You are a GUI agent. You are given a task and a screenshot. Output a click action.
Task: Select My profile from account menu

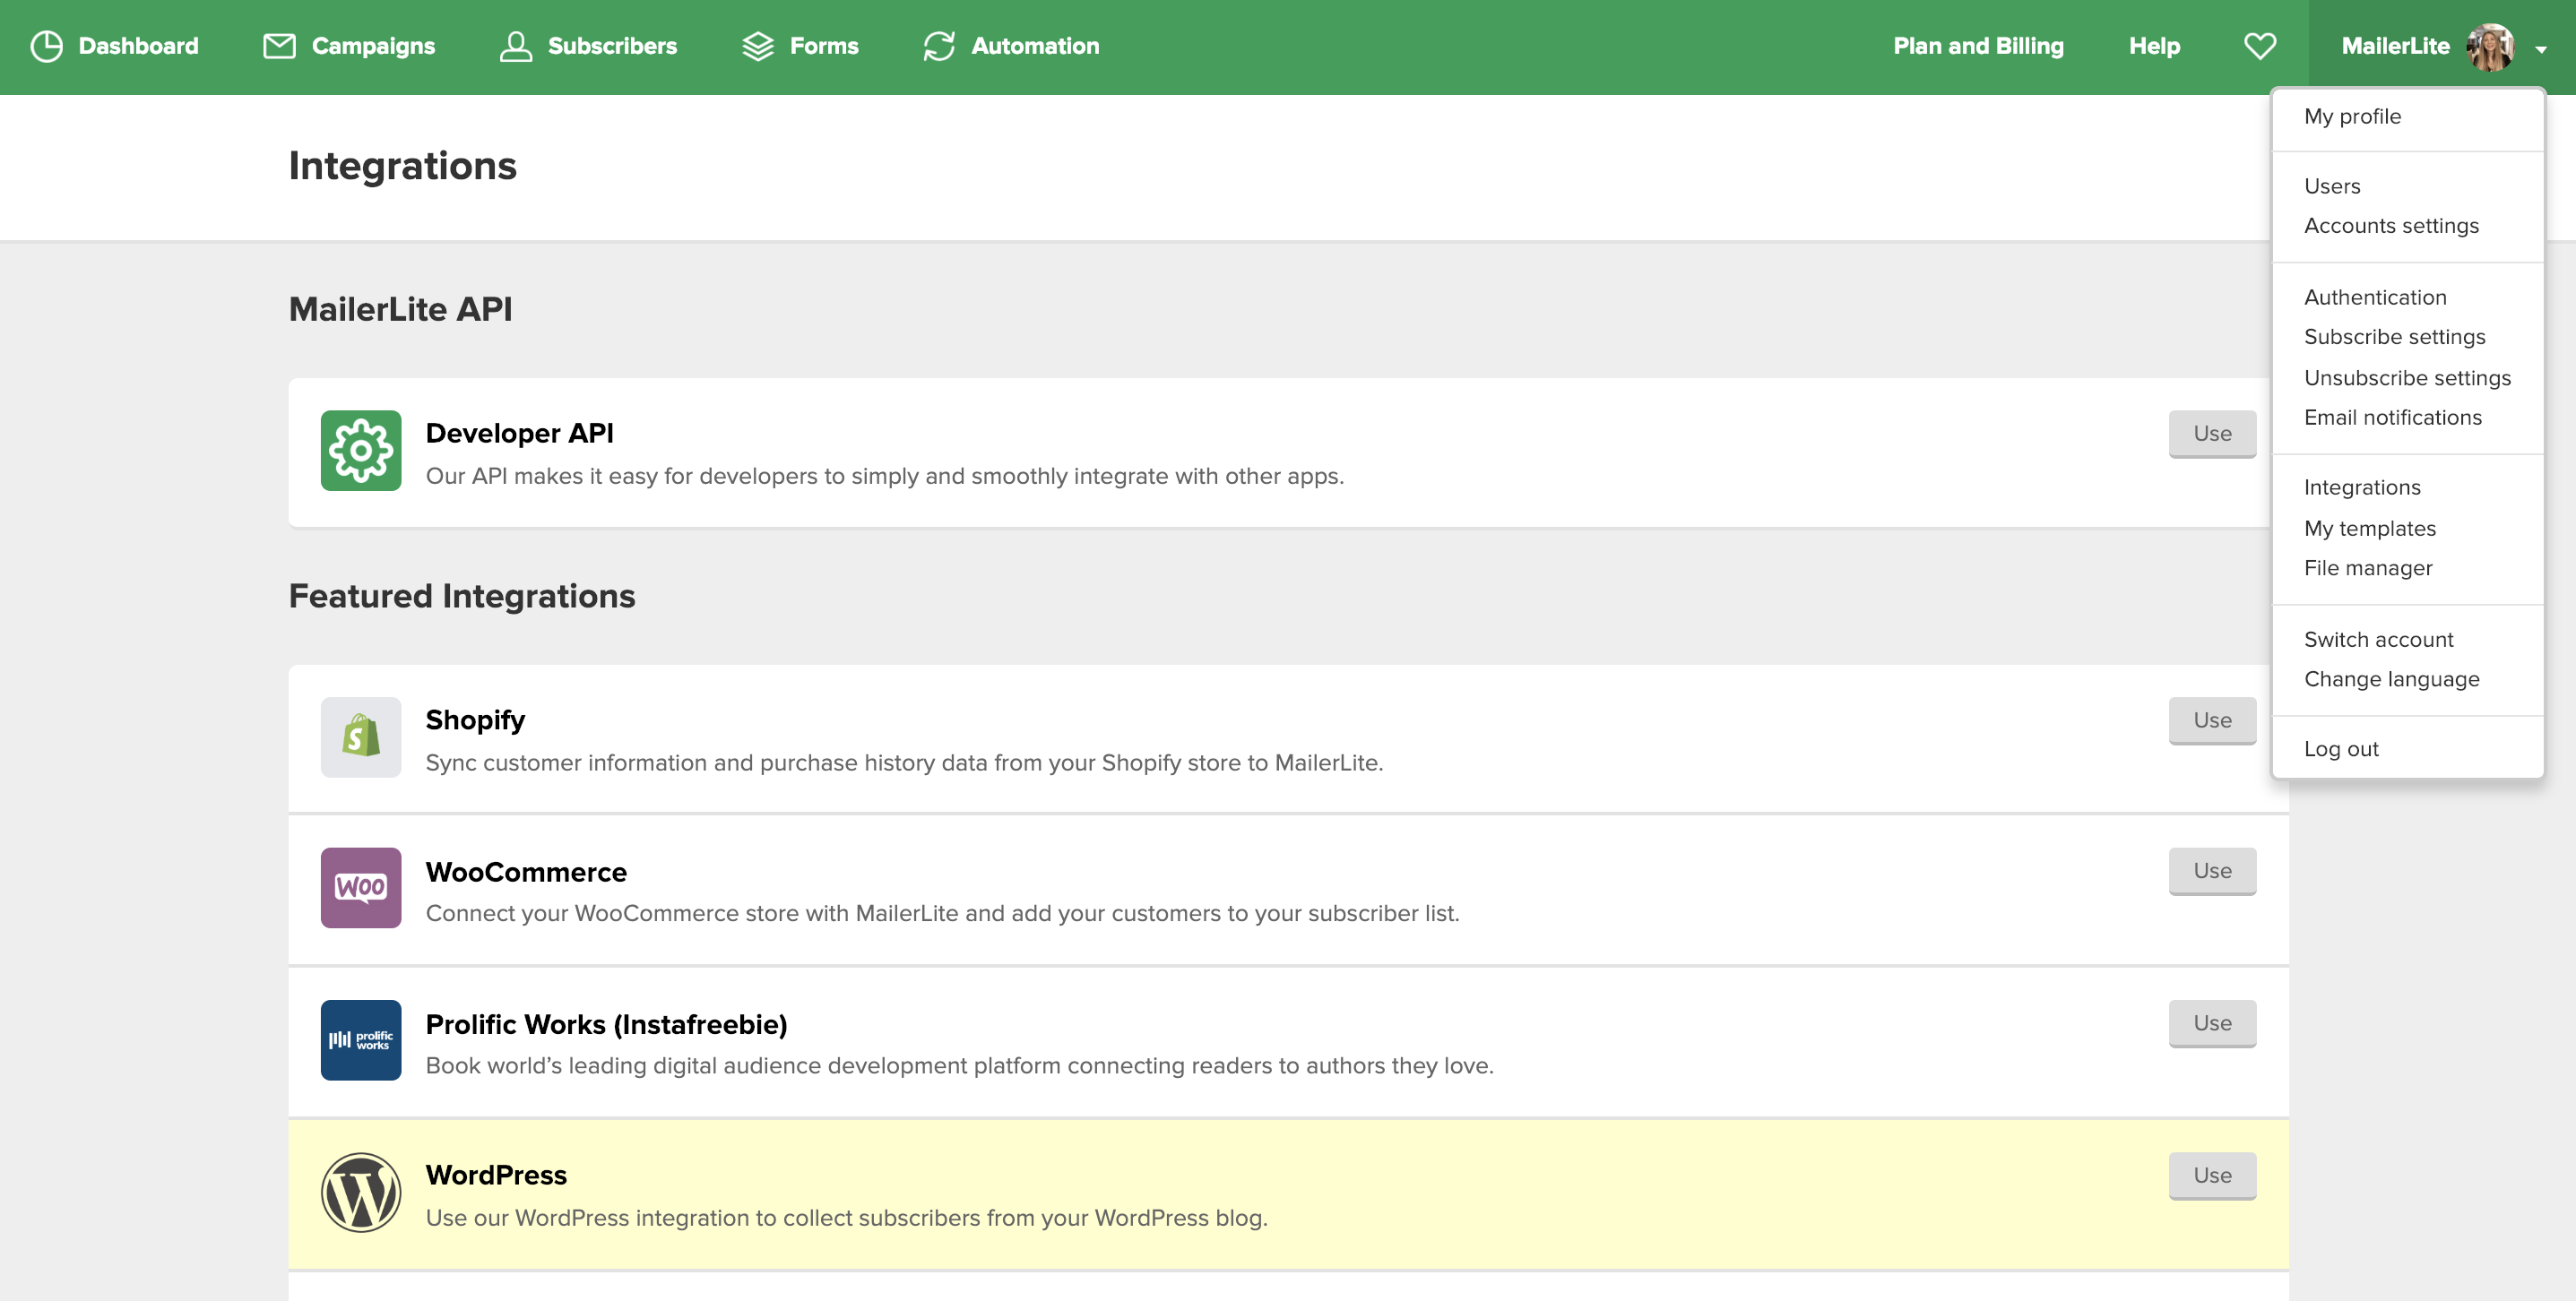(x=2352, y=116)
